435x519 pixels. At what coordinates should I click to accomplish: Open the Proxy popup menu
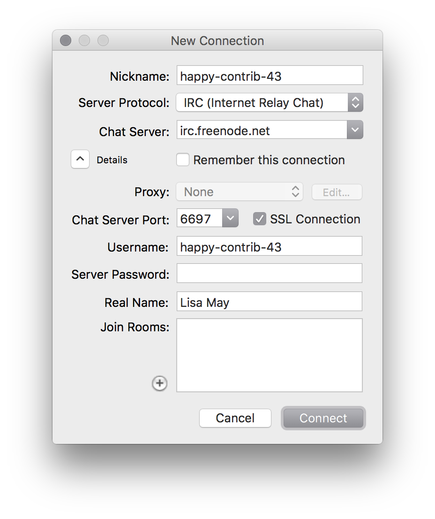click(240, 192)
